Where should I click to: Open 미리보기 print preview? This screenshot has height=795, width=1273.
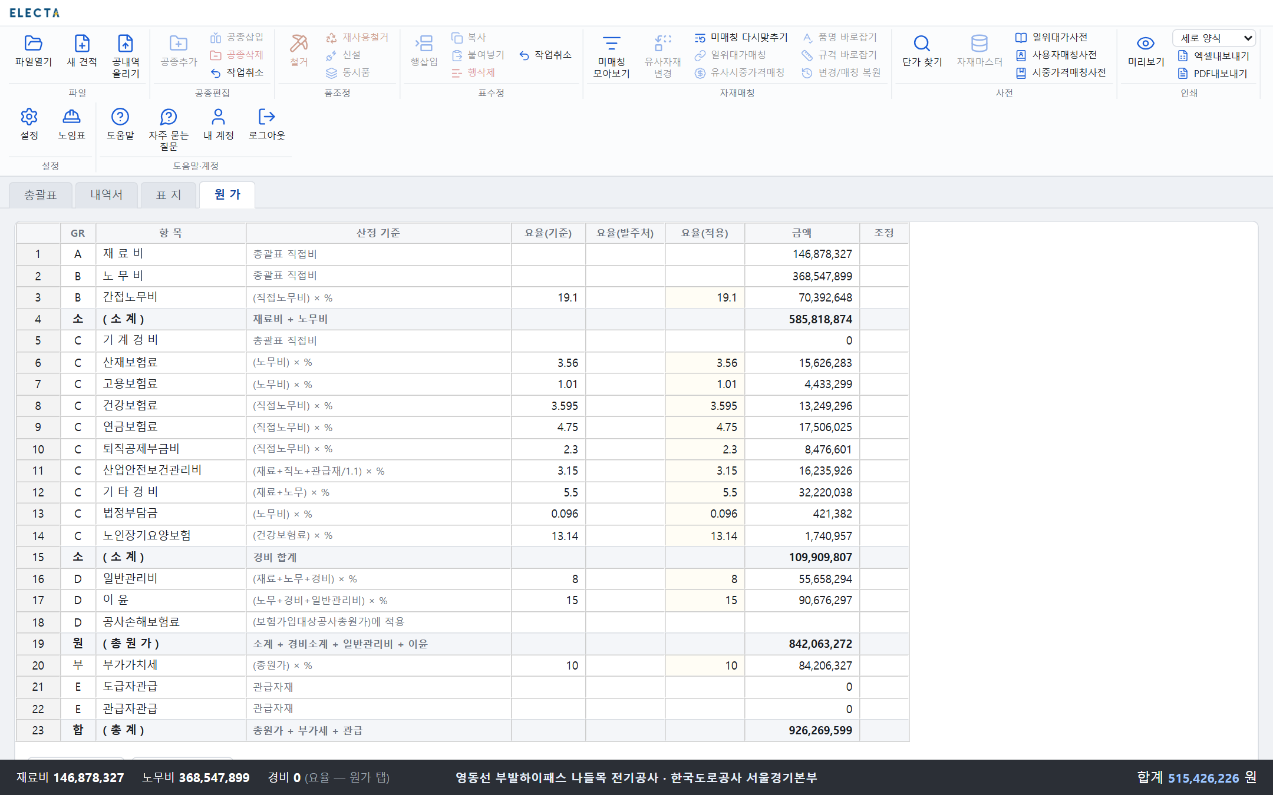(1146, 51)
